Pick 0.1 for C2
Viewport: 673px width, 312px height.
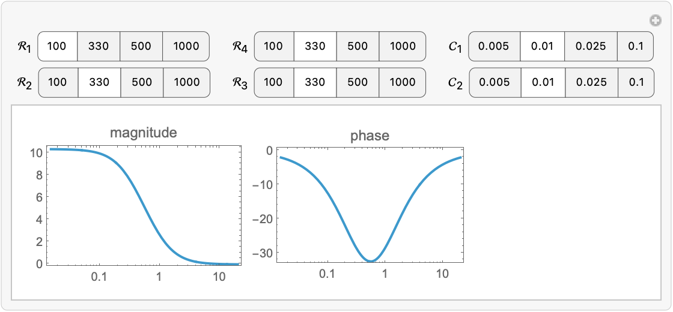point(636,82)
